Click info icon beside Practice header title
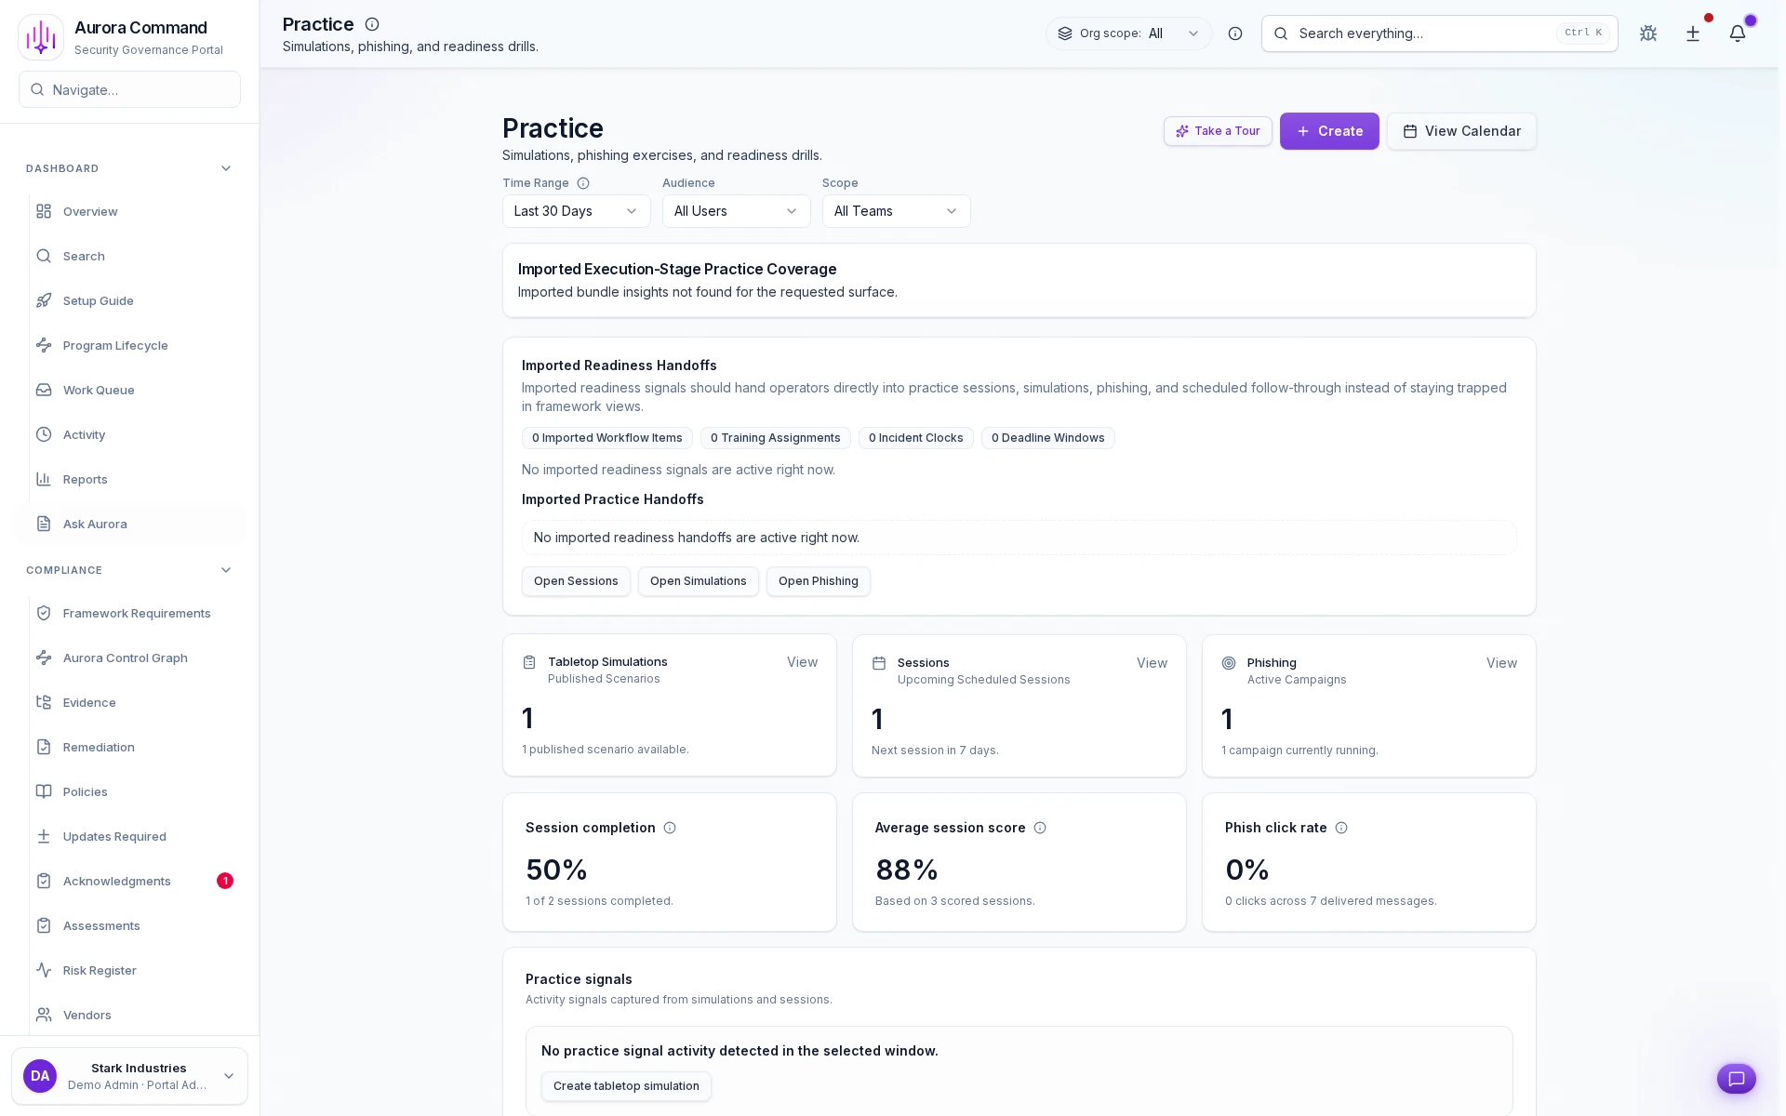This screenshot has height=1116, width=1786. click(372, 24)
